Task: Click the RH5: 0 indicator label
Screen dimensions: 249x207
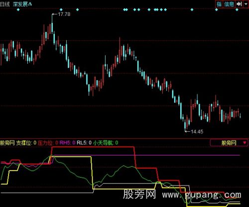Action: (67, 143)
